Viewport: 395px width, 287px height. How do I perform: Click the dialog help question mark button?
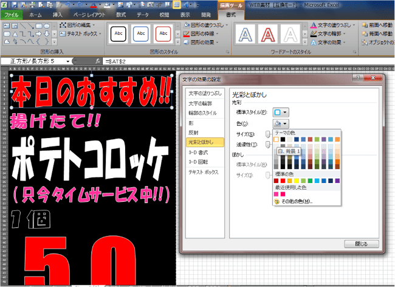(x=358, y=77)
